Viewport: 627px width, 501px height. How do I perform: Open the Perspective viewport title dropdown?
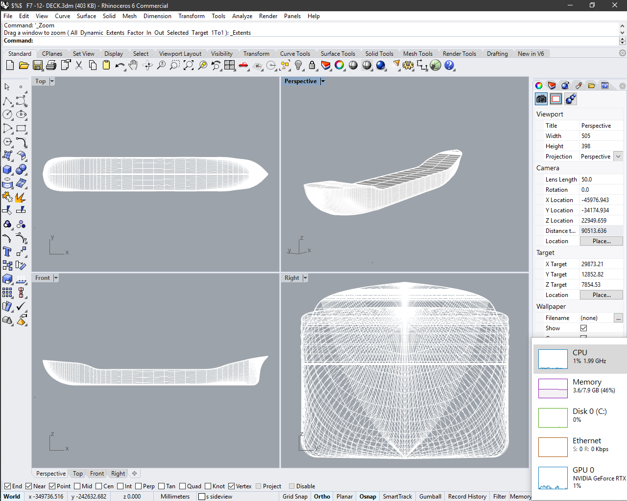323,81
